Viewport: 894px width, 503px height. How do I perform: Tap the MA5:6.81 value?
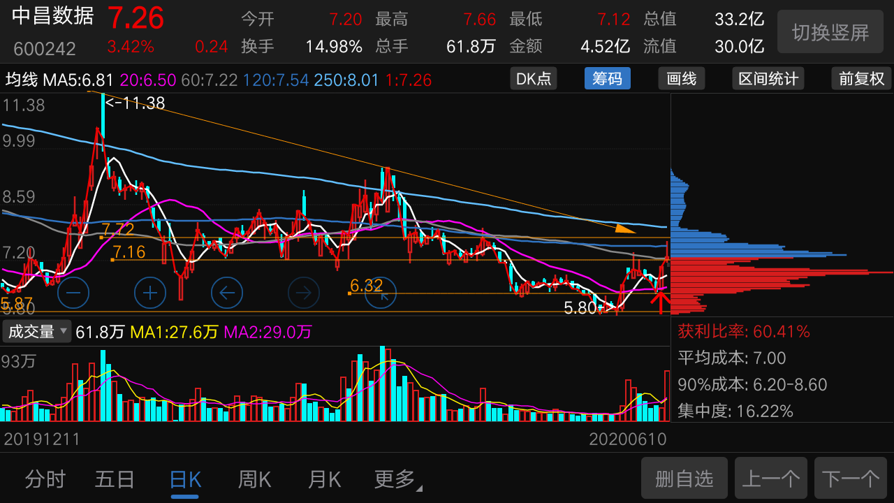[x=78, y=79]
